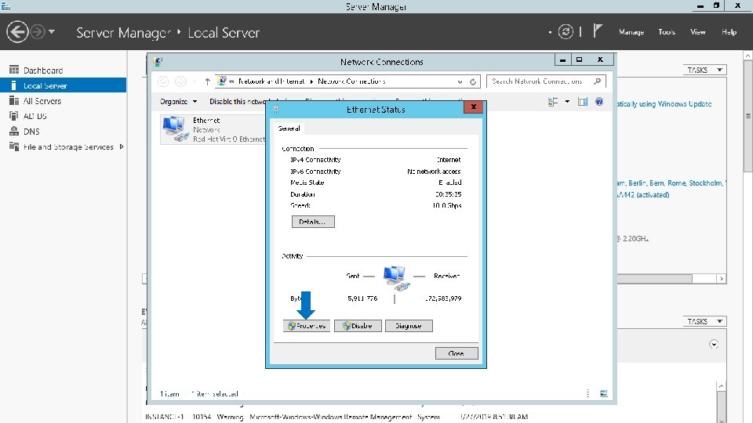Click Server Manager forward arrow
This screenshot has height=423, width=753.
click(x=38, y=32)
